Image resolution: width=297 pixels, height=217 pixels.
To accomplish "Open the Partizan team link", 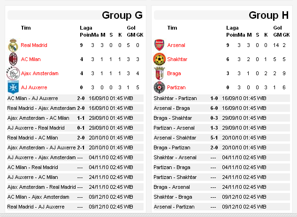I will coord(176,88).
